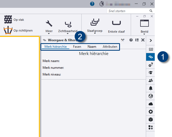Open the gear with question mark icon
The height and width of the screenshot is (137, 172).
(x=150, y=65)
